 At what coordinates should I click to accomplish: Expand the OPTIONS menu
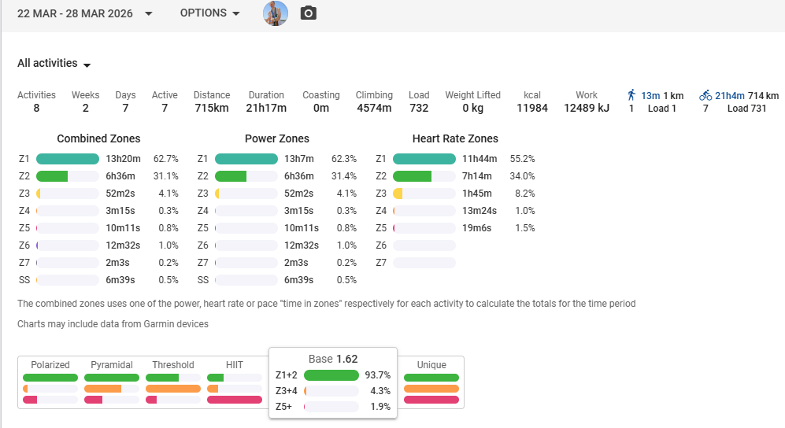point(209,13)
